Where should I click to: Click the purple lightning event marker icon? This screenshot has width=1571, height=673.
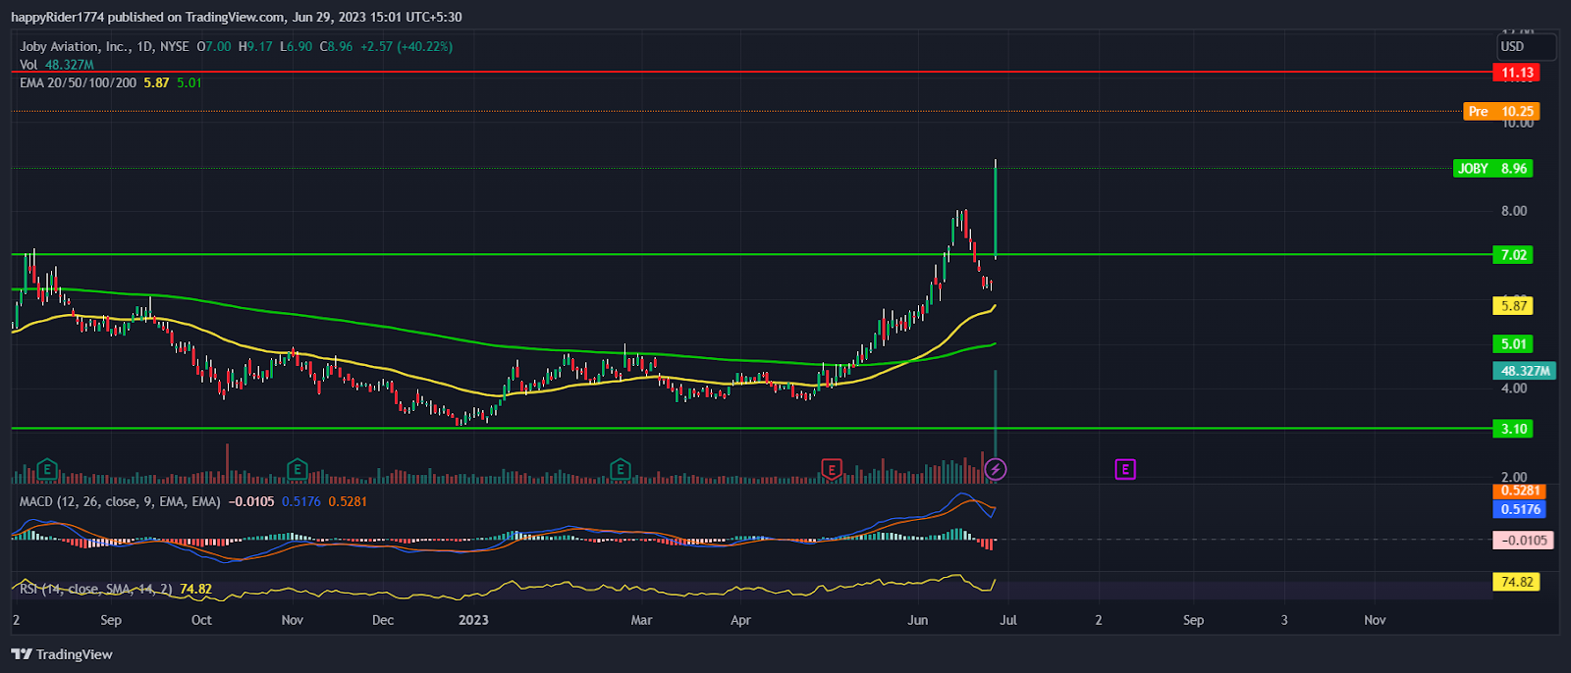996,469
